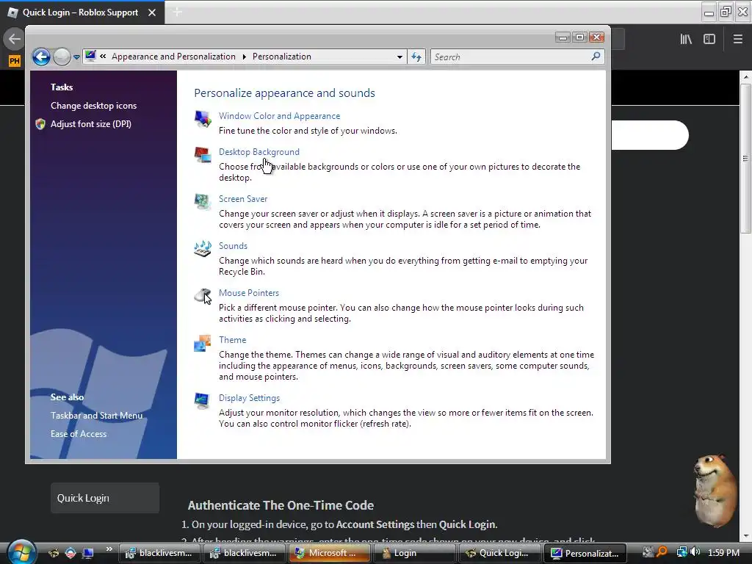This screenshot has height=564, width=752.
Task: Click the hamster desktop character
Action: pos(715,490)
